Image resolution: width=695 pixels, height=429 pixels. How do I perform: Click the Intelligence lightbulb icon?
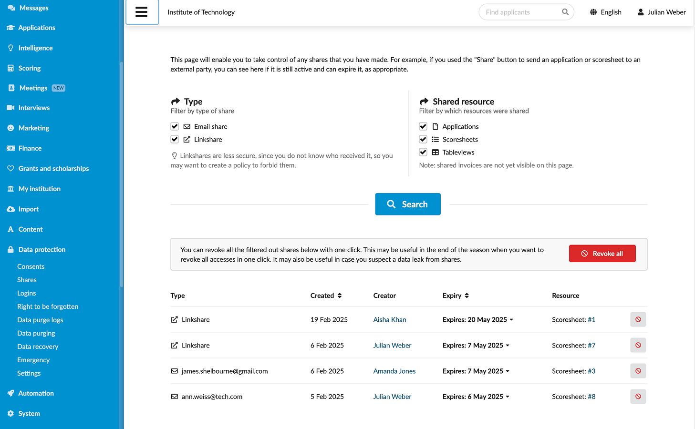(11, 48)
